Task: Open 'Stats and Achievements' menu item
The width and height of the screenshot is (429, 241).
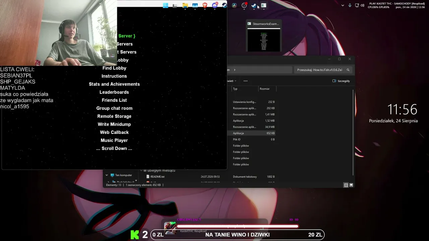Action: click(114, 84)
